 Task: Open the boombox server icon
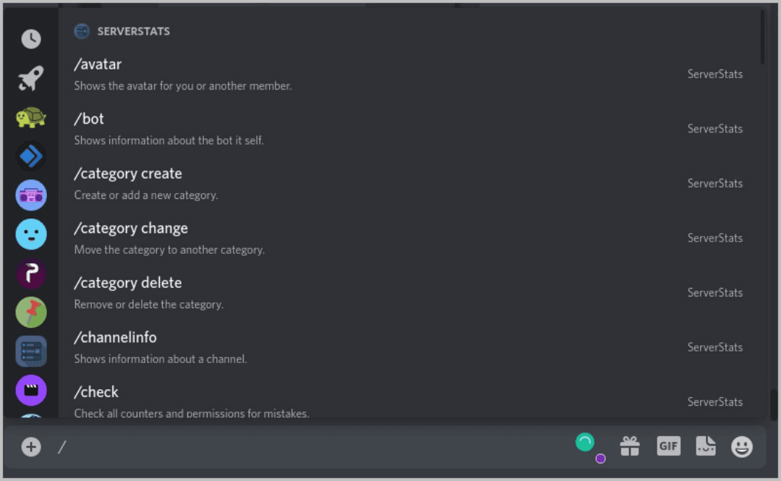[31, 195]
